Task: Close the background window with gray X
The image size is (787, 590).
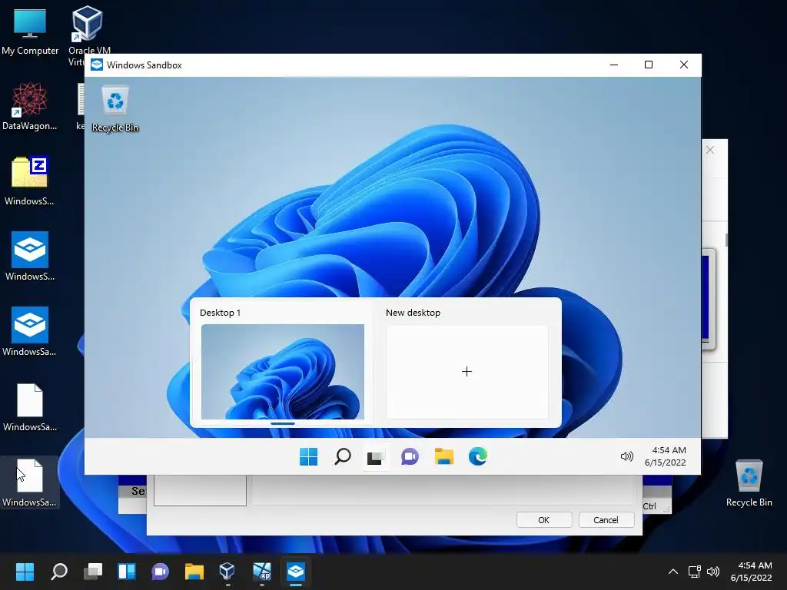Action: pyautogui.click(x=709, y=150)
